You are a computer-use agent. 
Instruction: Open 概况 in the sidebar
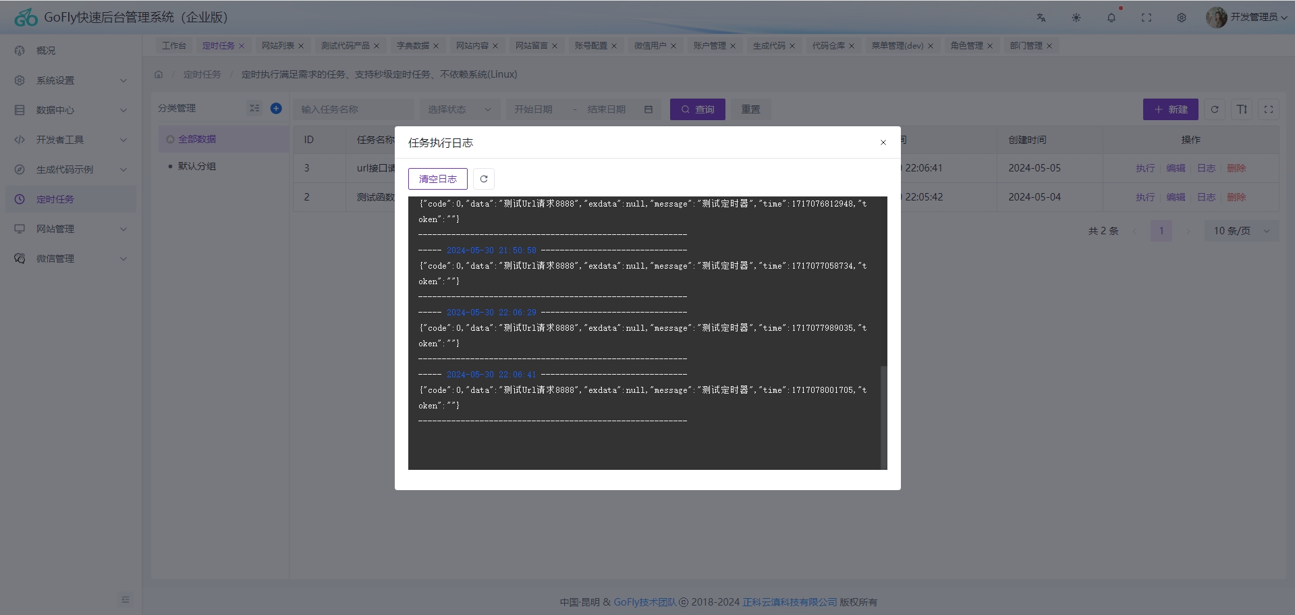tap(71, 51)
